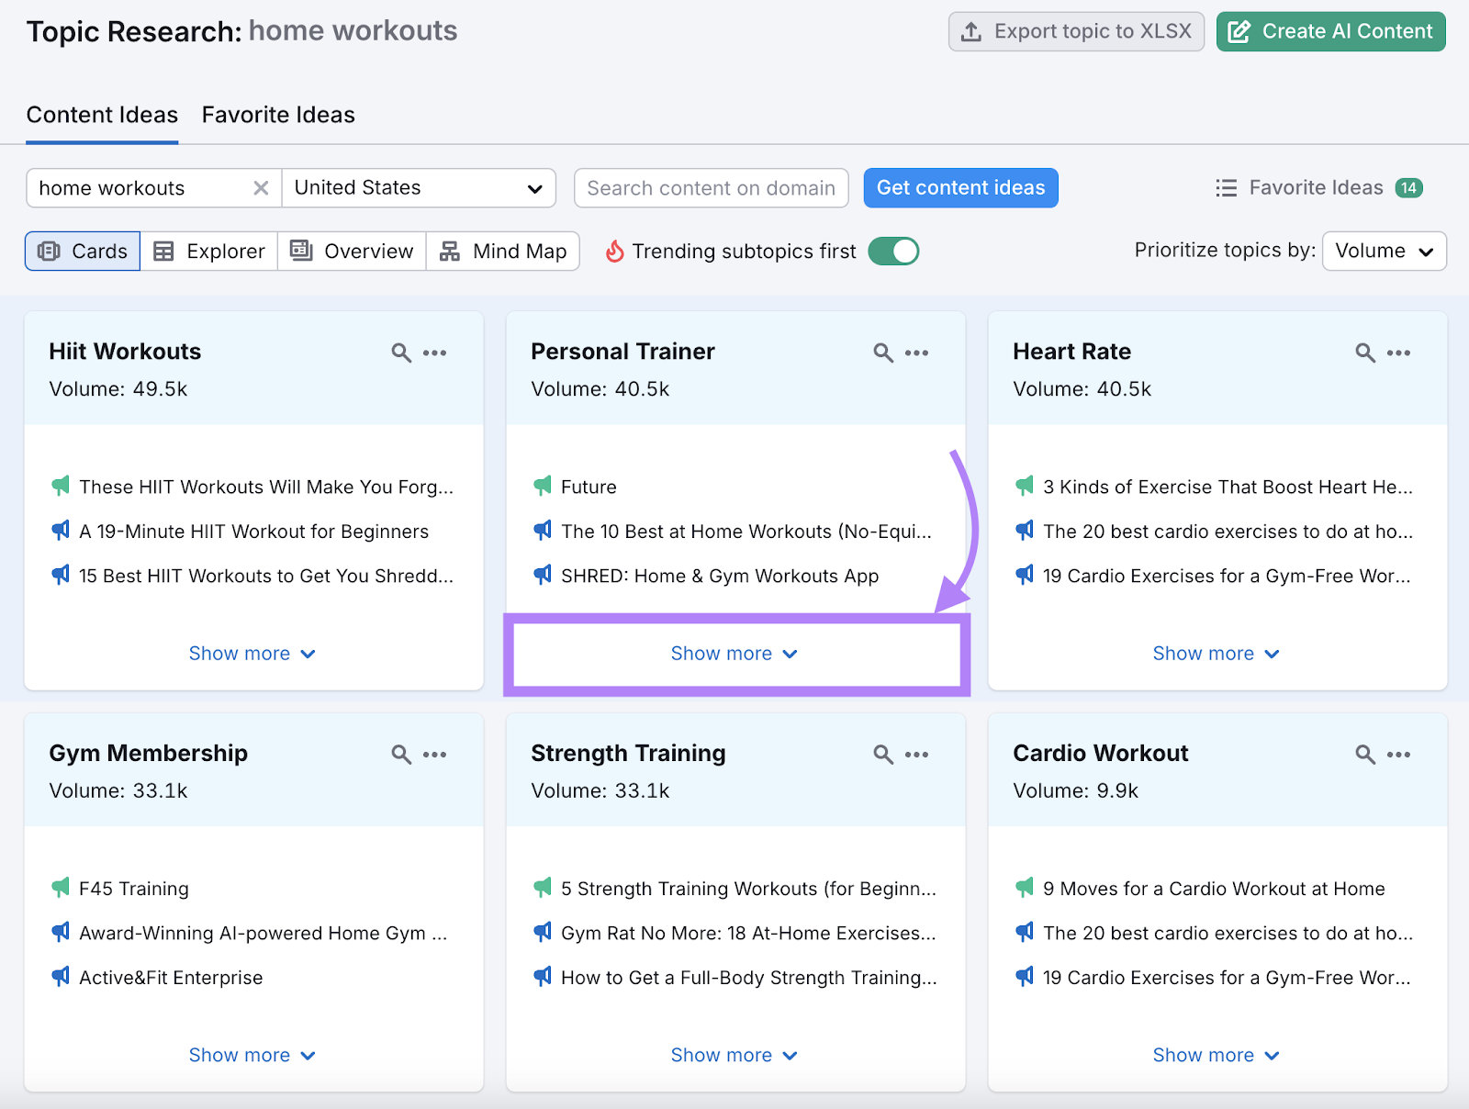Expand Show more on Personal Trainer card

coord(734,654)
